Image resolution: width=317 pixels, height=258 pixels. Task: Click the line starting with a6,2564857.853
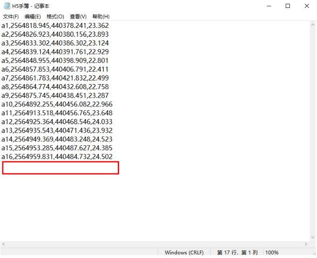(x=55, y=69)
